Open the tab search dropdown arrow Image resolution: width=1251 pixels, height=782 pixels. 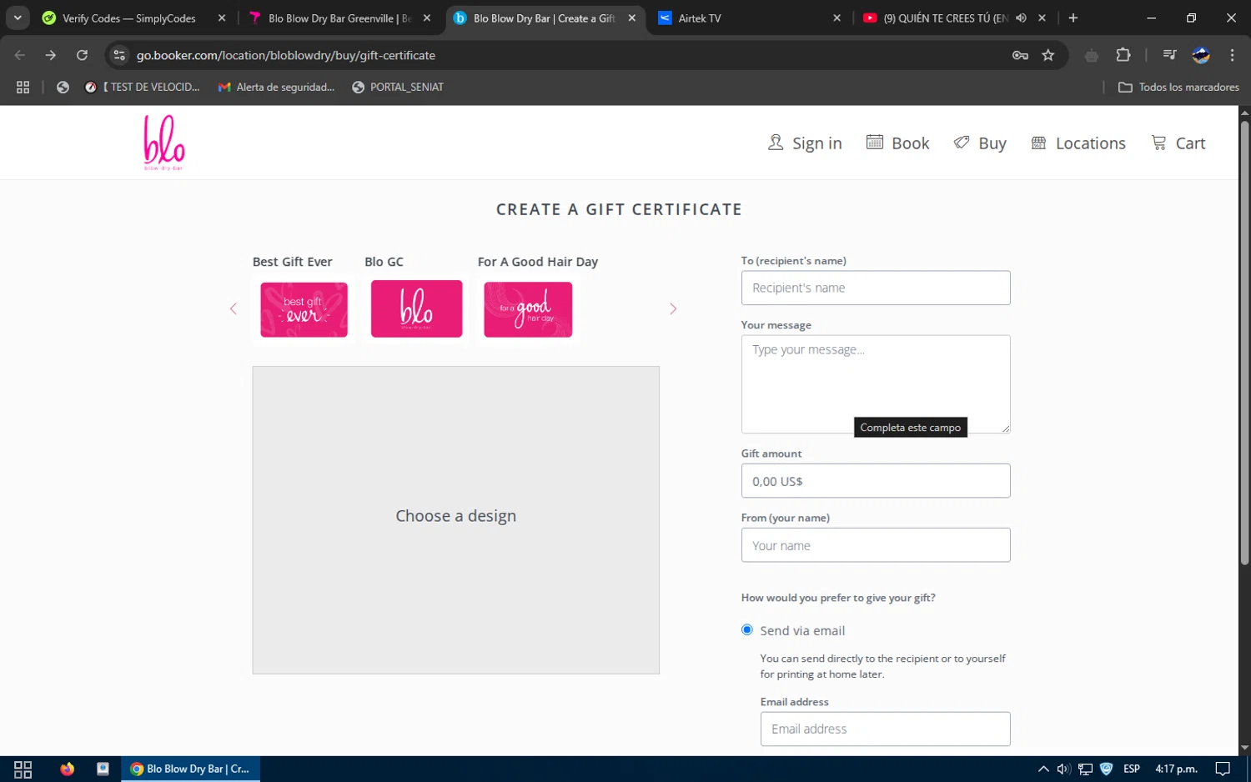point(18,18)
